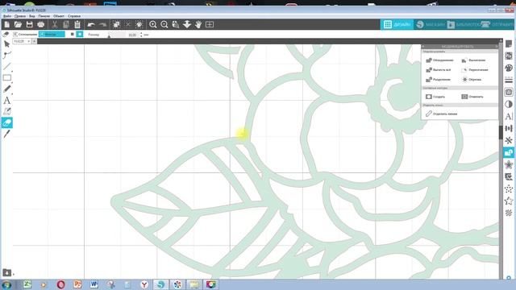Select the Knife tool
The height and width of the screenshot is (290, 516).
(x=7, y=134)
